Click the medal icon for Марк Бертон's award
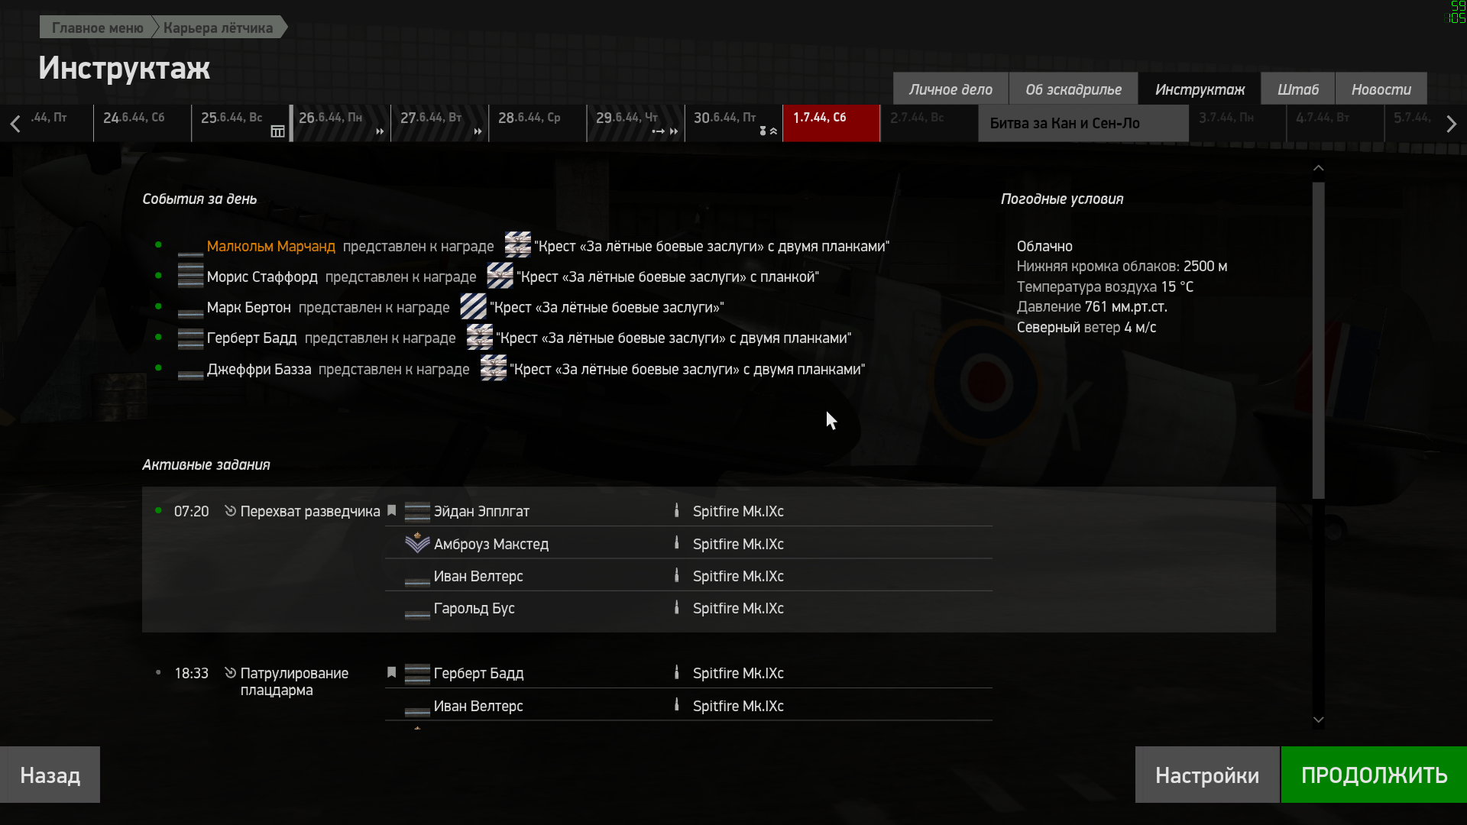 [473, 306]
